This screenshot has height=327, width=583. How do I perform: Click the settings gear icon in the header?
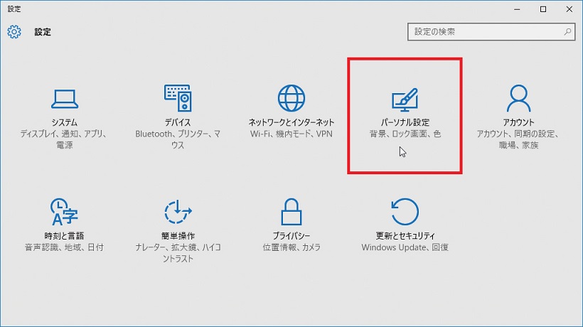14,32
